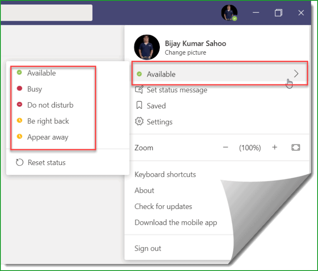318x271 pixels.
Task: Select Appear away status
Action: pyautogui.click(x=48, y=137)
